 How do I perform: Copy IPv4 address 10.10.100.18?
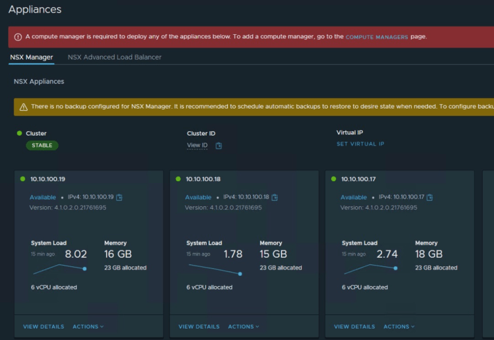275,197
